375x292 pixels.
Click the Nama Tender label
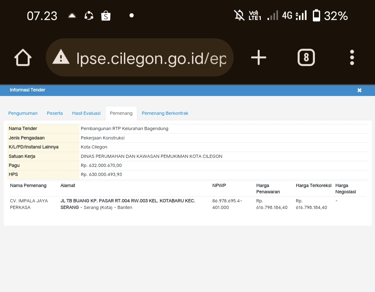(x=23, y=129)
